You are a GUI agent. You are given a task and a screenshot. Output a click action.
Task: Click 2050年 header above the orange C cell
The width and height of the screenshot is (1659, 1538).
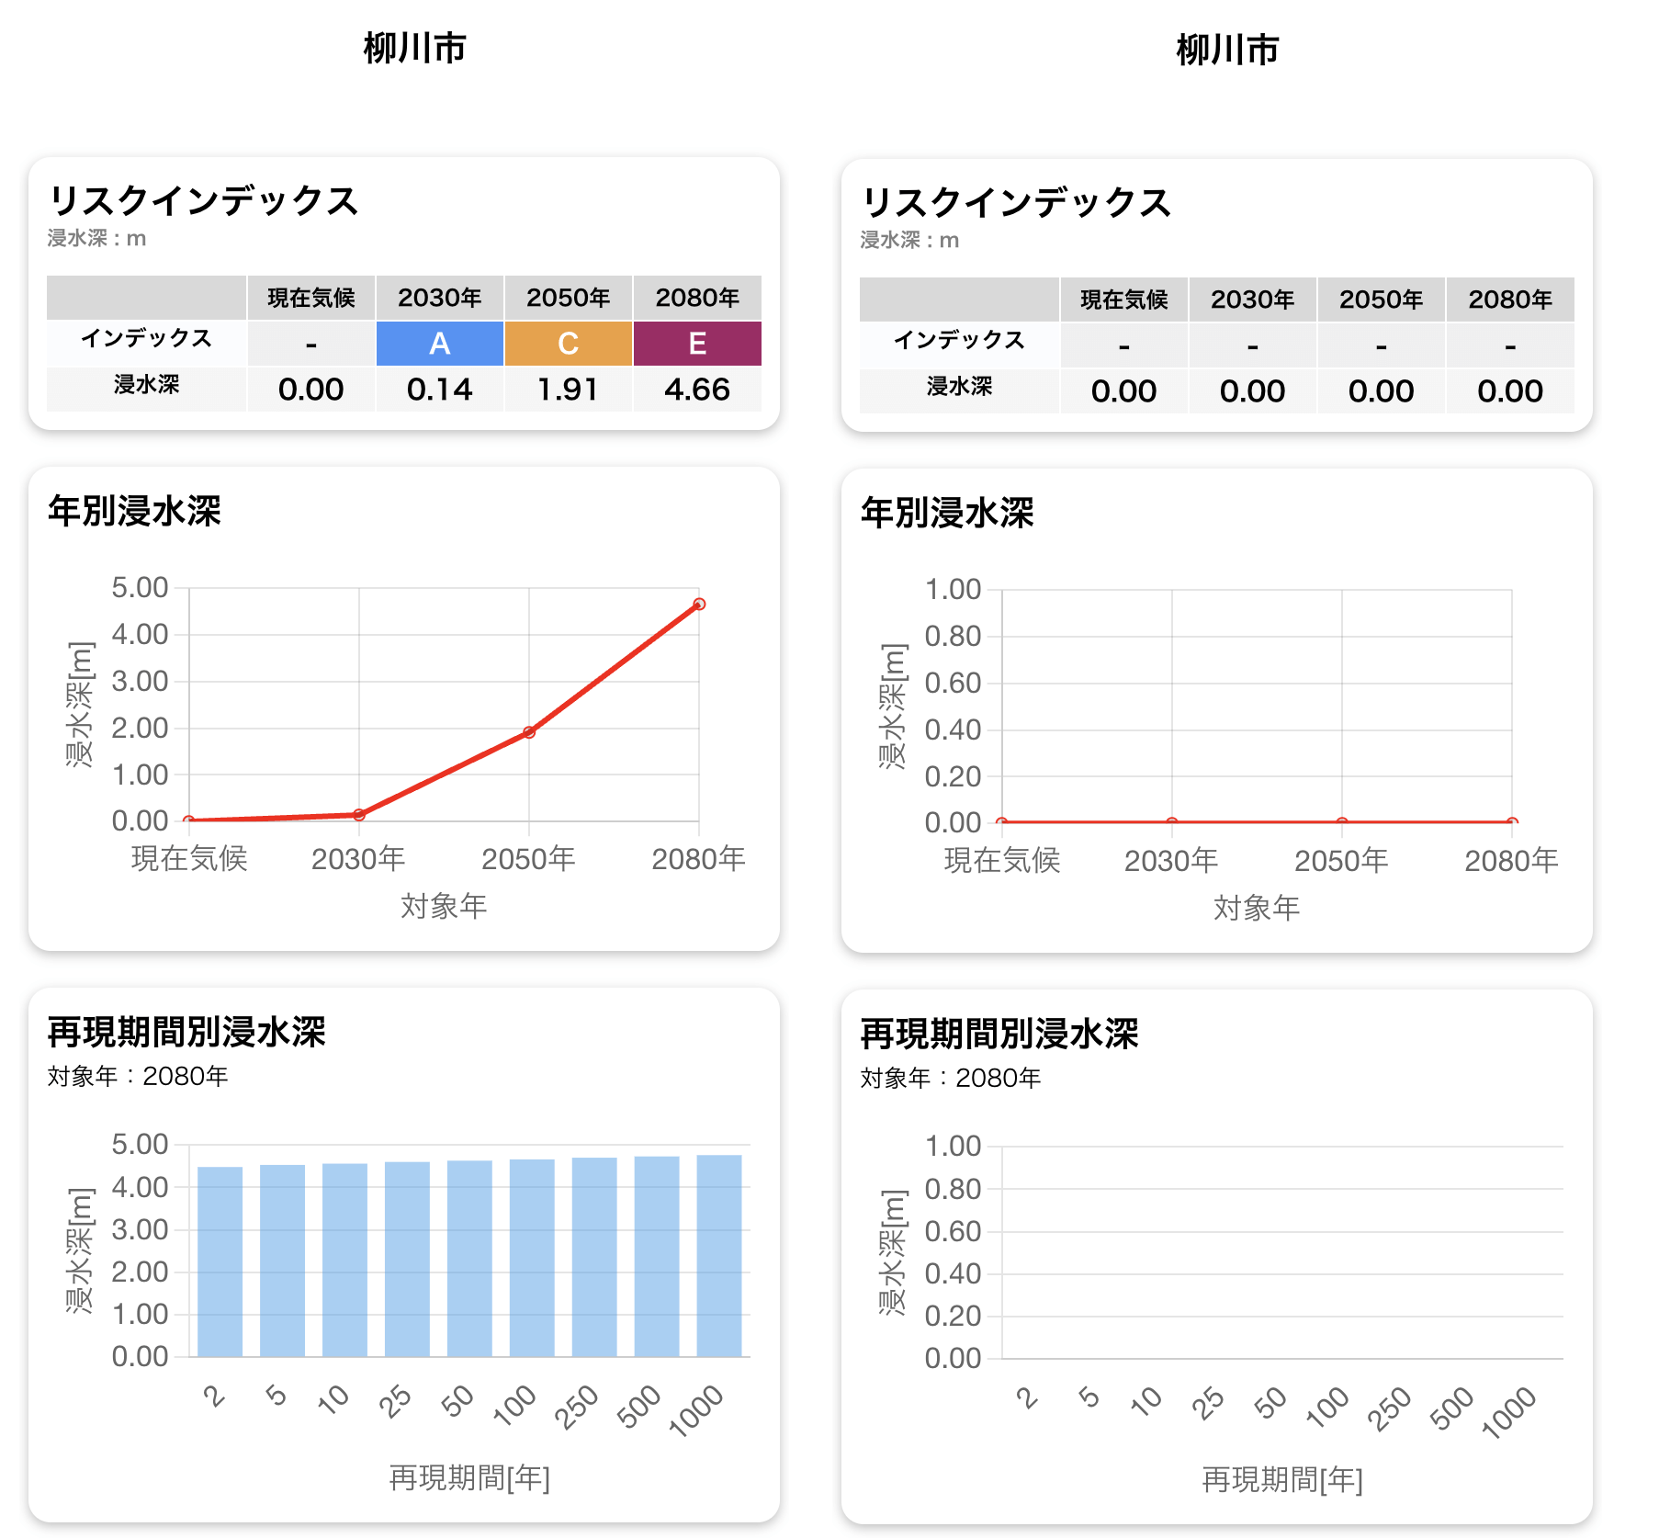(x=568, y=298)
